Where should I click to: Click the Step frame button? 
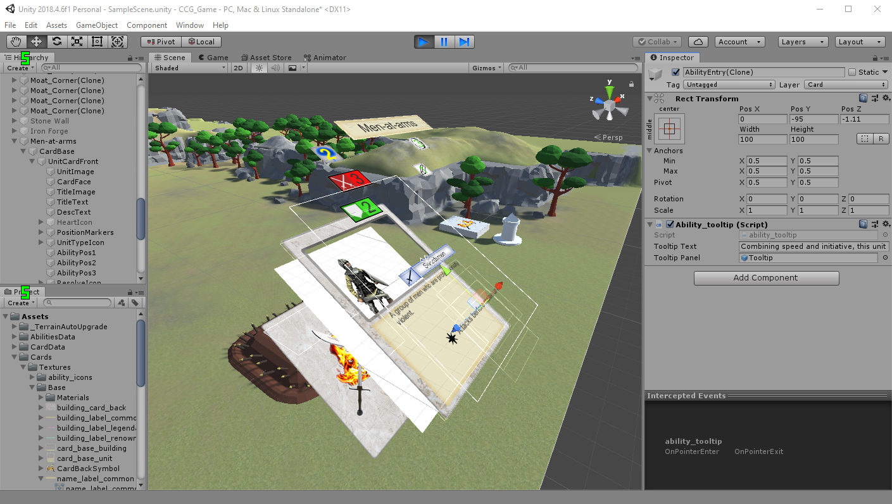(464, 42)
